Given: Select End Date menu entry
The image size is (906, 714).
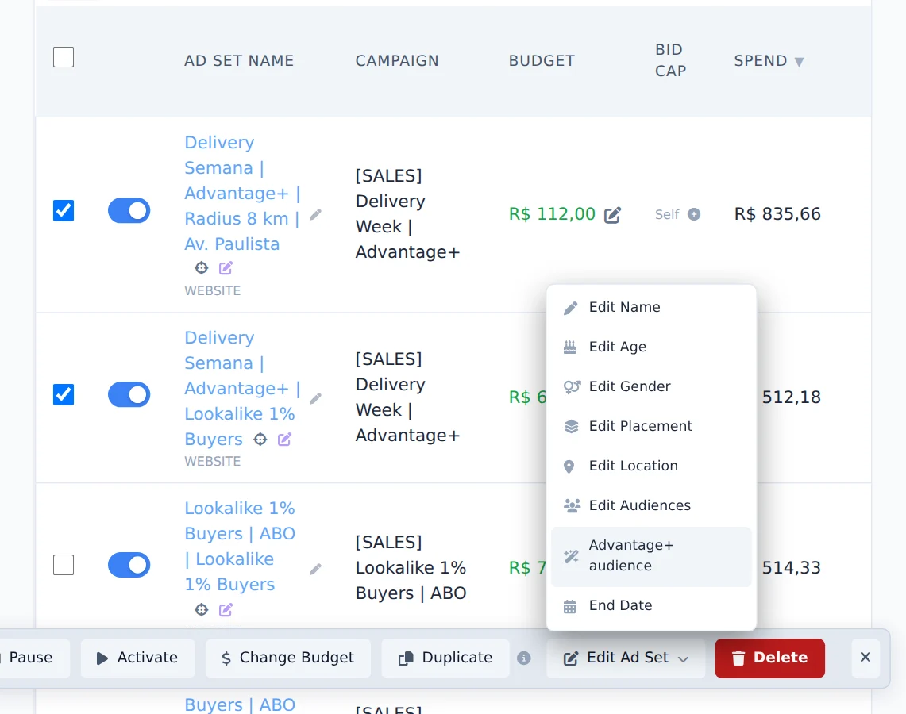Looking at the screenshot, I should pyautogui.click(x=651, y=605).
